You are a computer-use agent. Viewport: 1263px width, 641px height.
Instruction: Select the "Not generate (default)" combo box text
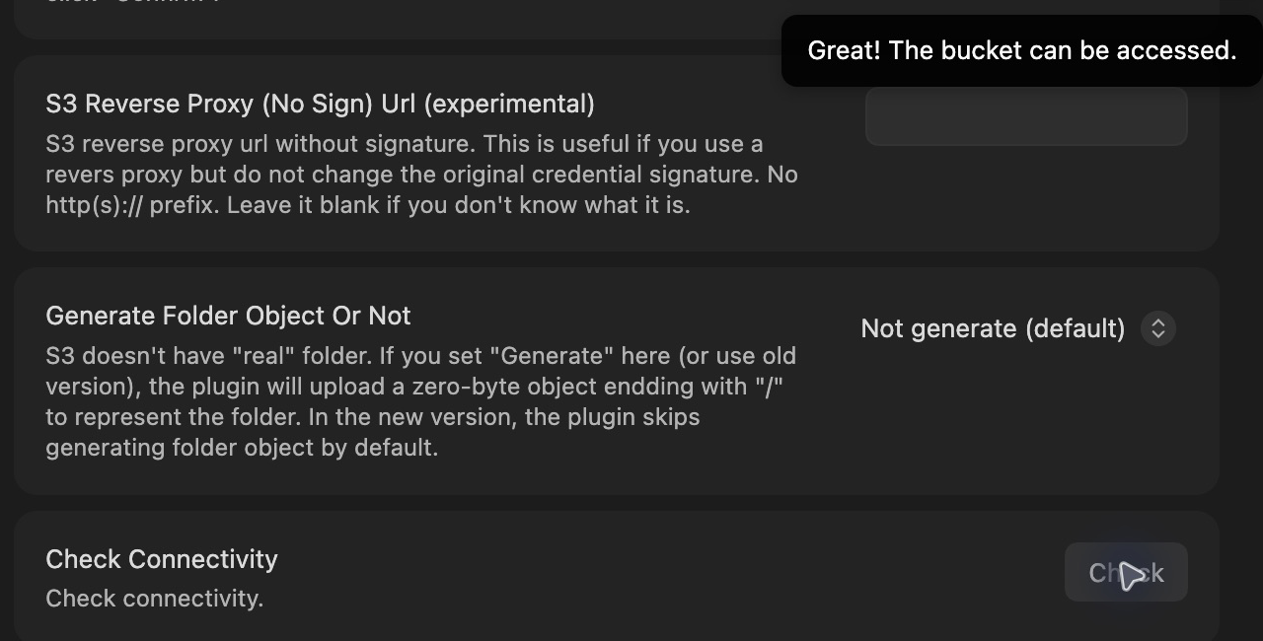pos(993,328)
